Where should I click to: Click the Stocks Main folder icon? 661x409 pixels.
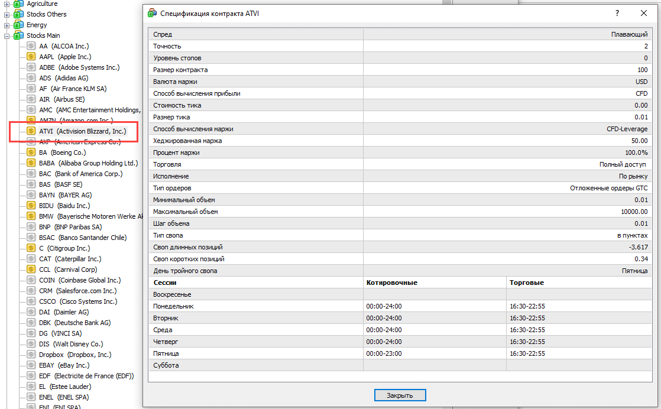[x=18, y=35]
